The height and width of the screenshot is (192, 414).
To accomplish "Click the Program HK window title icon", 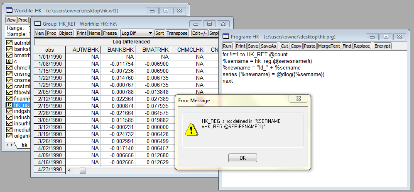I will (x=226, y=36).
